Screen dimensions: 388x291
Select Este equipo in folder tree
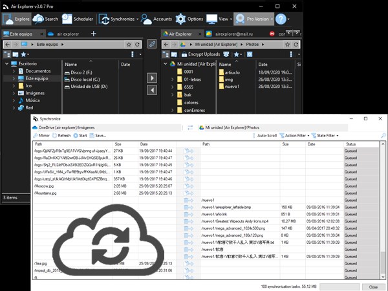[37, 78]
